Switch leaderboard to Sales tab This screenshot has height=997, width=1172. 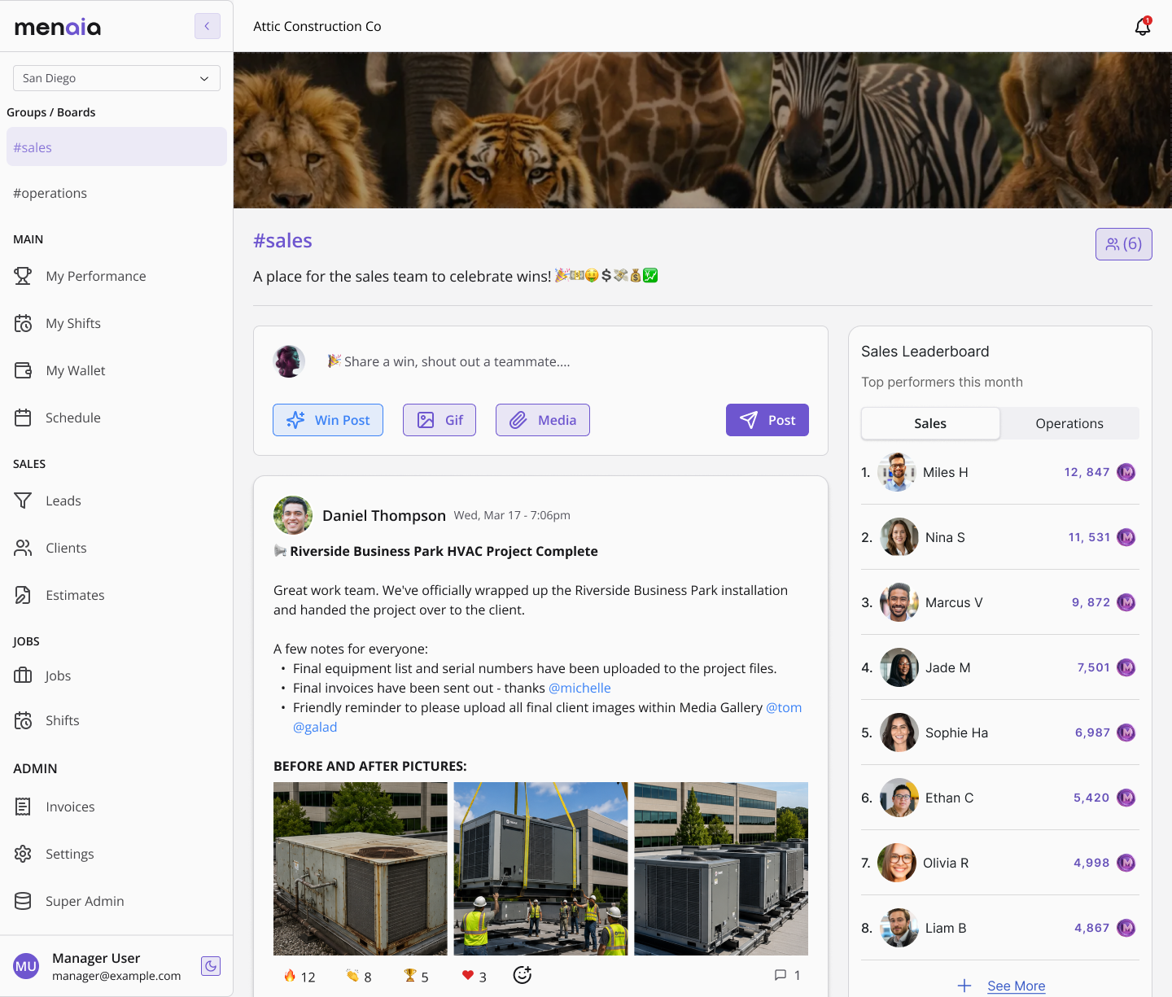coord(930,423)
